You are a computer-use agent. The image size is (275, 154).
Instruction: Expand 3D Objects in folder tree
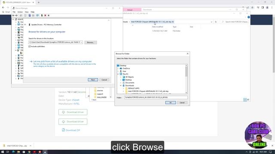(121, 77)
